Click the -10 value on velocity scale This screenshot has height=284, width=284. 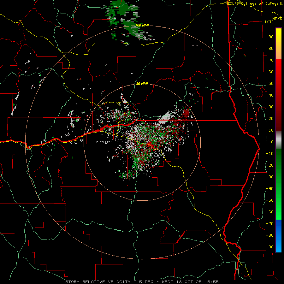pyautogui.click(x=270, y=154)
